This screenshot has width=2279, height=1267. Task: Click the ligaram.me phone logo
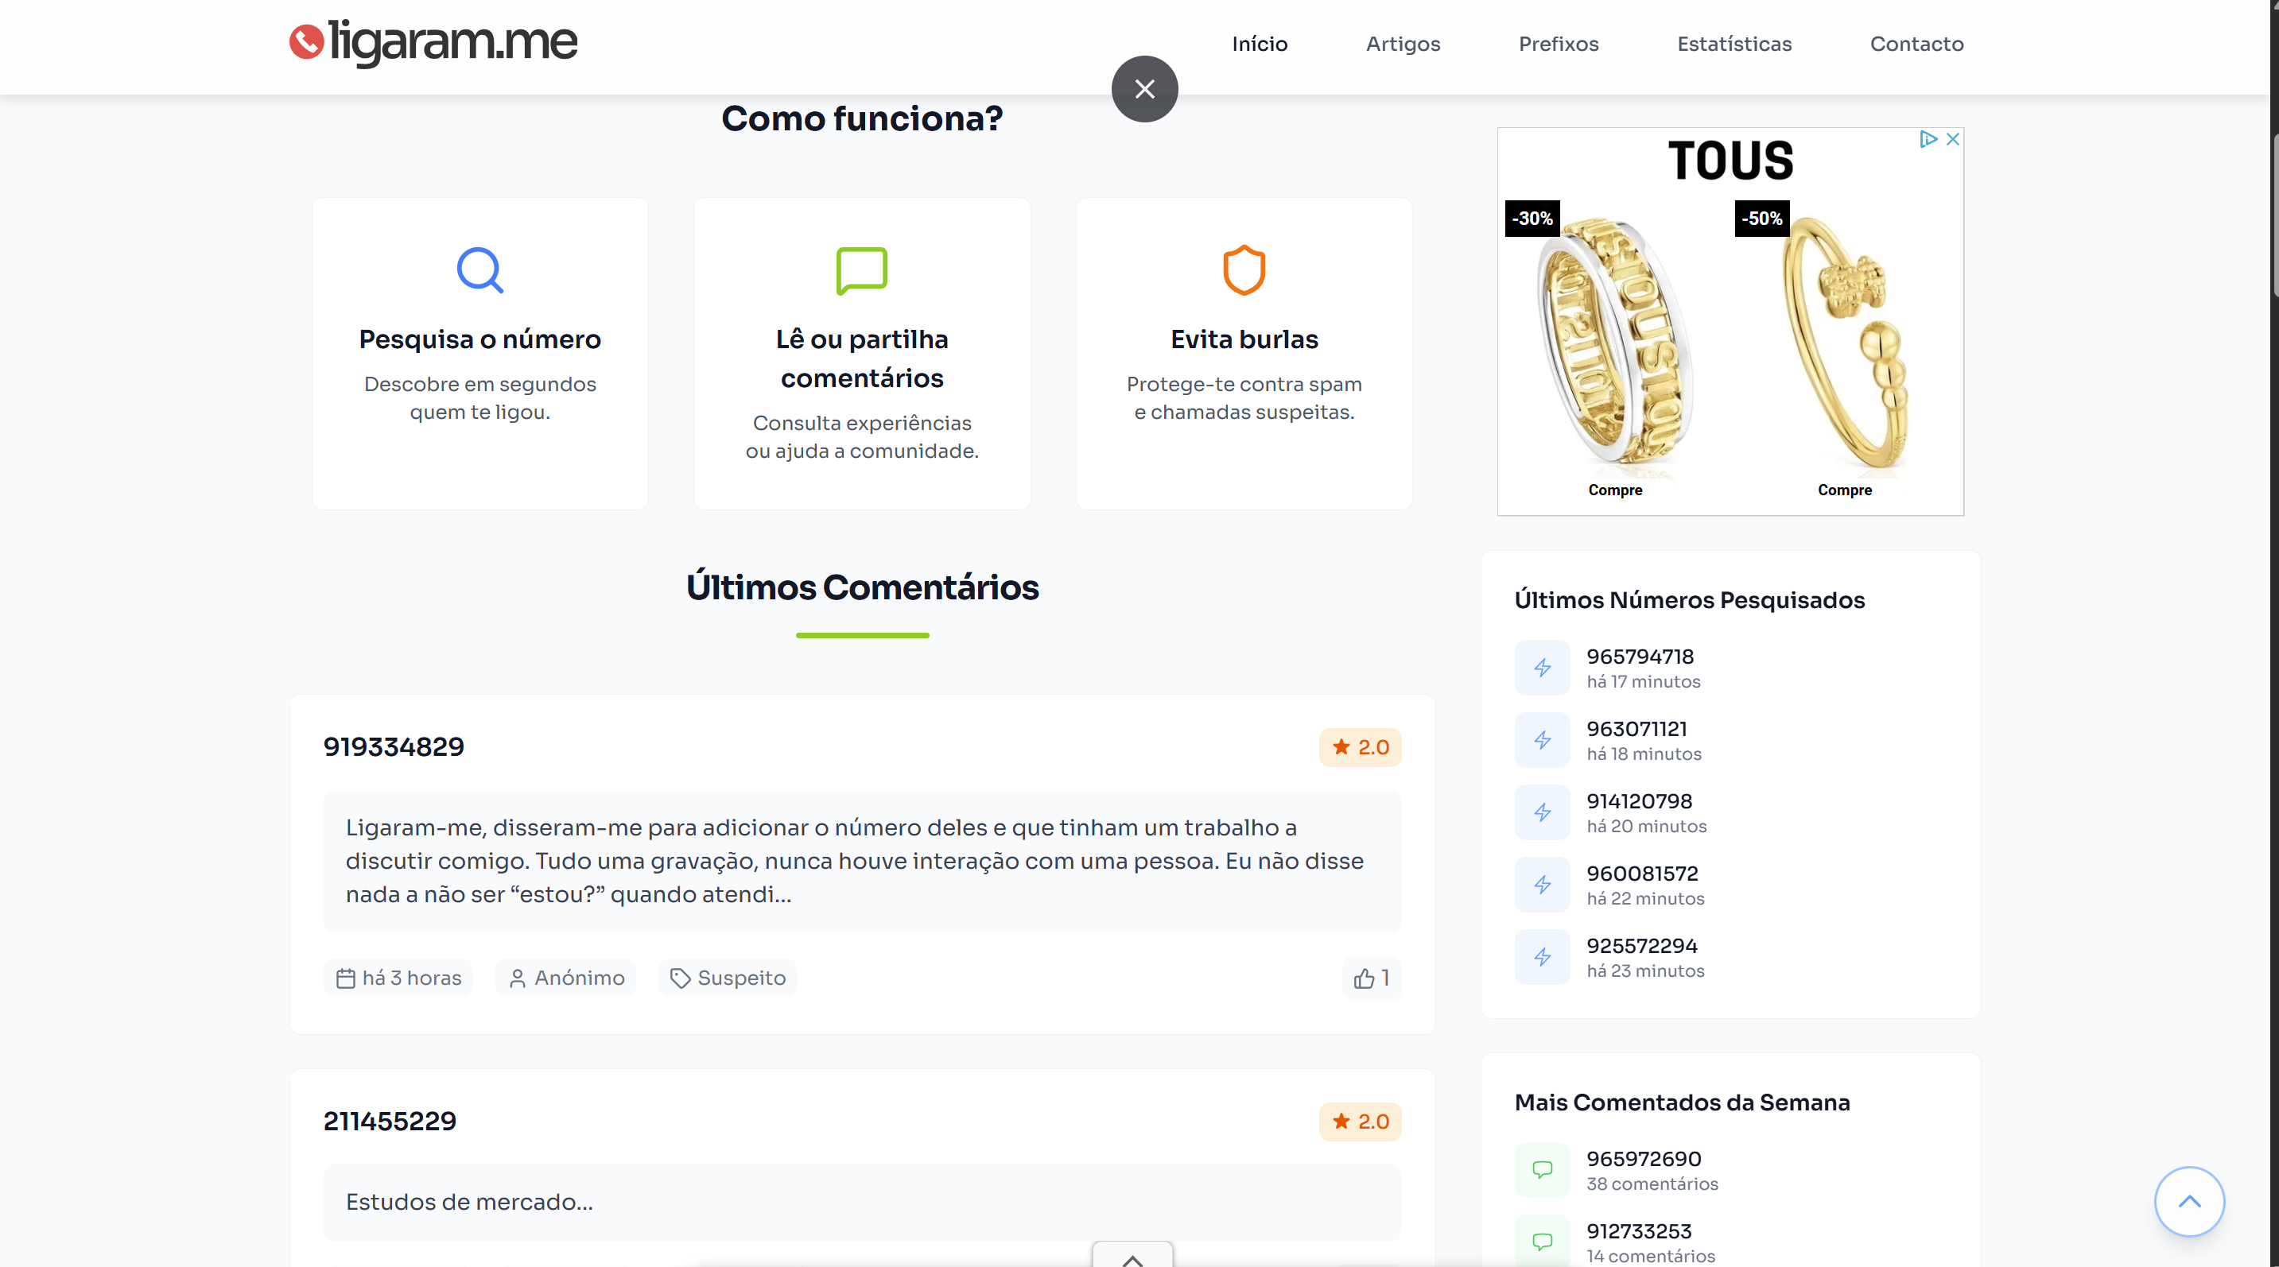click(x=306, y=41)
